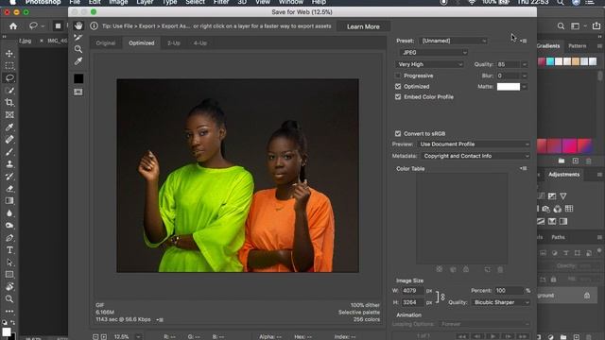Select the Lasso tool in the left toolbar
Image resolution: width=605 pixels, height=340 pixels.
(x=9, y=78)
